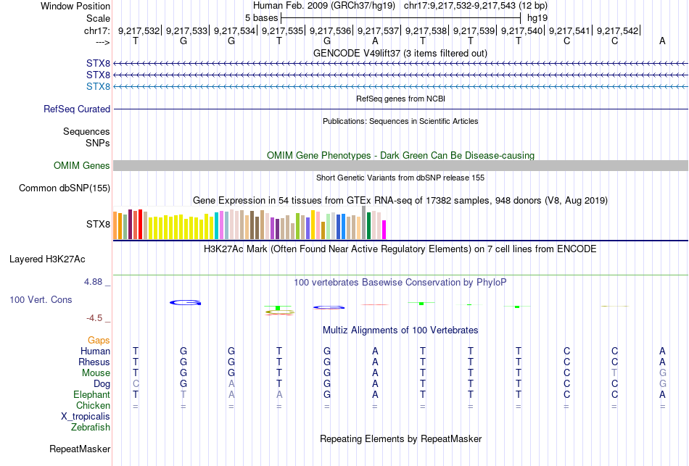Select the Mouse alignment row label
689x466 pixels.
(x=96, y=373)
